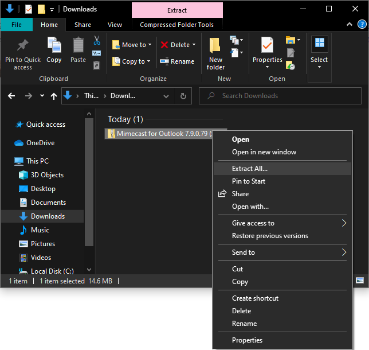The image size is (369, 350).
Task: Choose Extract All... from context menu
Action: point(282,169)
